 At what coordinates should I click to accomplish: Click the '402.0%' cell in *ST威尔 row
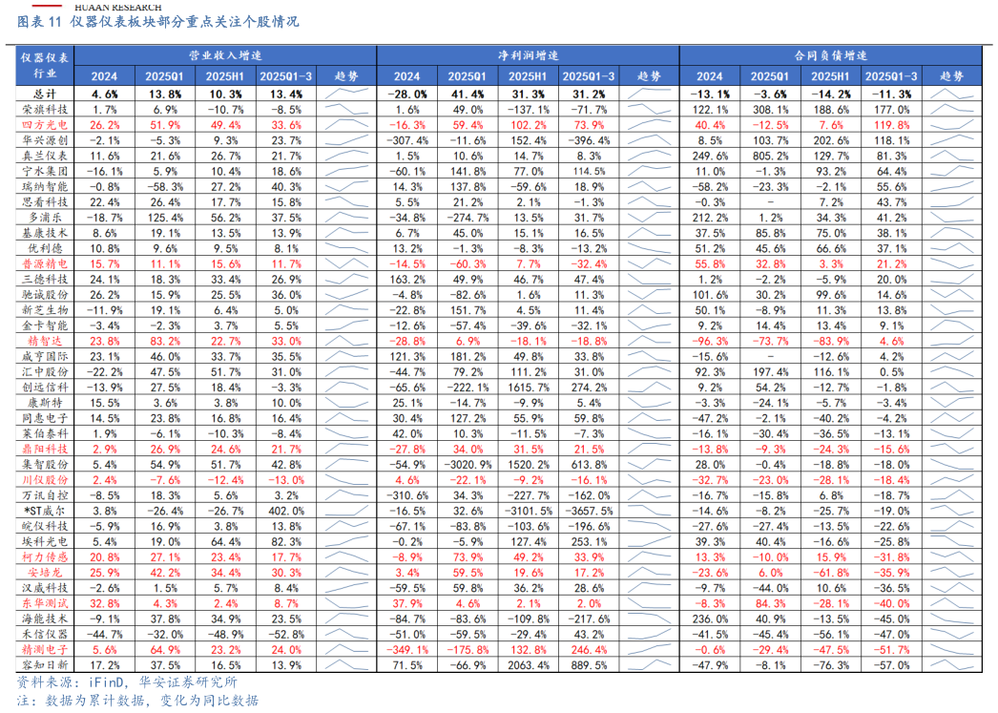click(286, 511)
